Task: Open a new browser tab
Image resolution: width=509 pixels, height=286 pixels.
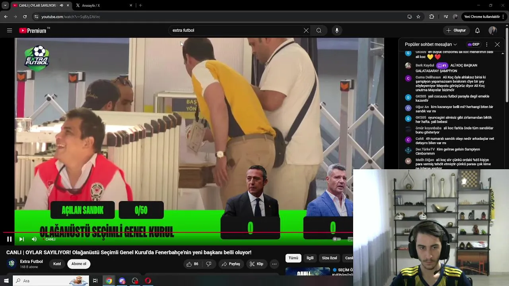Action: coord(140,6)
